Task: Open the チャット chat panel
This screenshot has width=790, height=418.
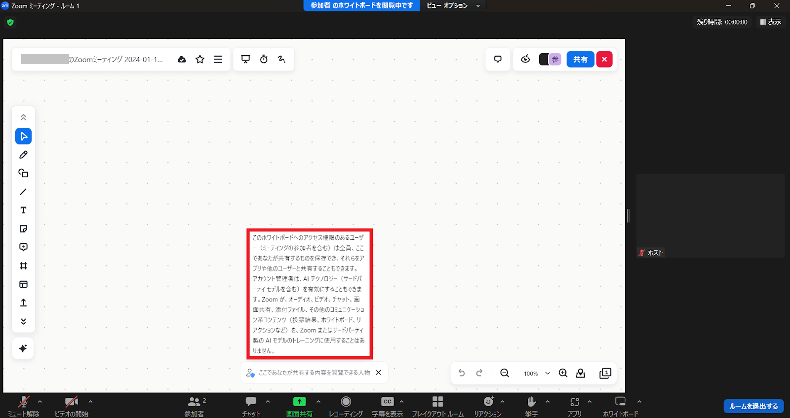Action: [251, 406]
